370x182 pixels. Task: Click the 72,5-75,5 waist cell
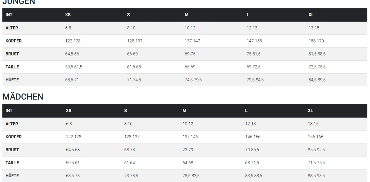(x=317, y=67)
